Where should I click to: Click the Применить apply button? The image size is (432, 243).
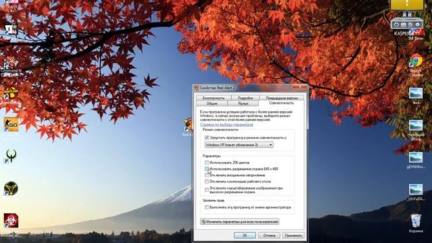click(x=294, y=236)
